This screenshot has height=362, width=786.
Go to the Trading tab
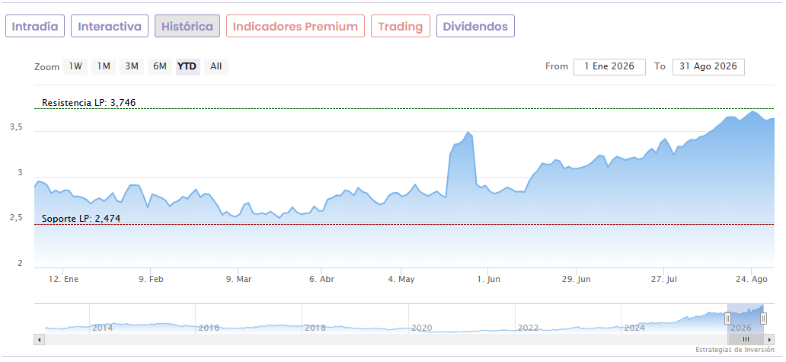pos(401,26)
